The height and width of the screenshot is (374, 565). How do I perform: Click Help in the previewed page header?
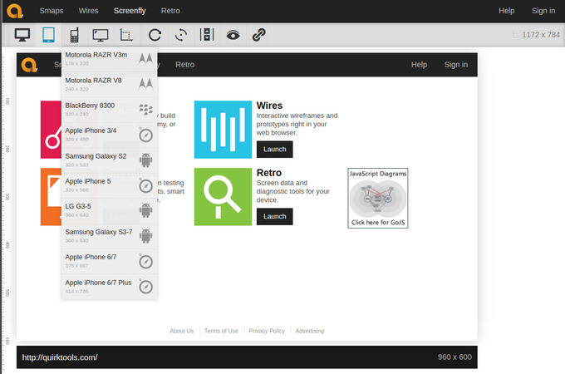[419, 65]
